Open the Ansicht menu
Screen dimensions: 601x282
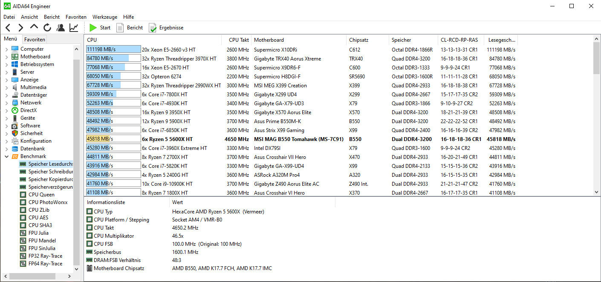[29, 17]
